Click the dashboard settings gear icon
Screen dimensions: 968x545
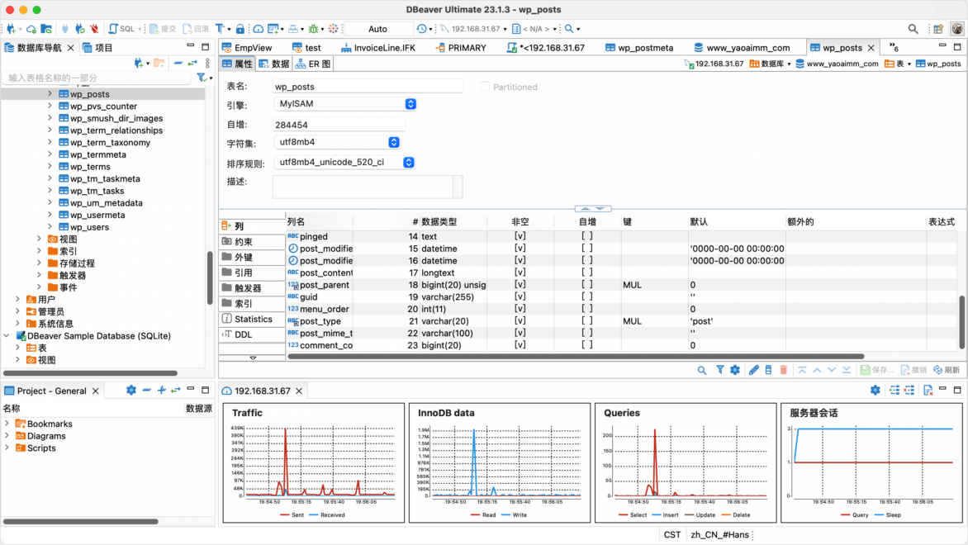(875, 390)
